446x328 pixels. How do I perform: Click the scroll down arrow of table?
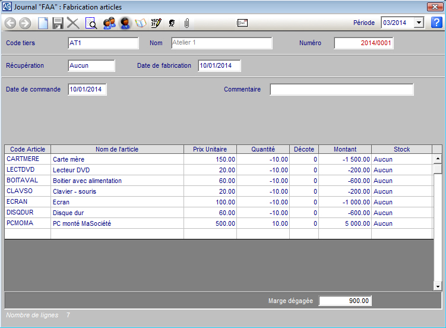[438, 286]
